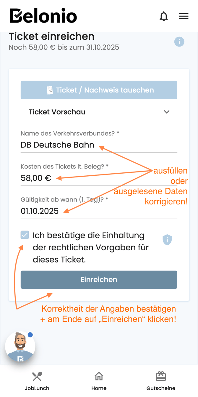The width and height of the screenshot is (198, 397).
Task: Open the hamburger menu
Action: coord(184,16)
